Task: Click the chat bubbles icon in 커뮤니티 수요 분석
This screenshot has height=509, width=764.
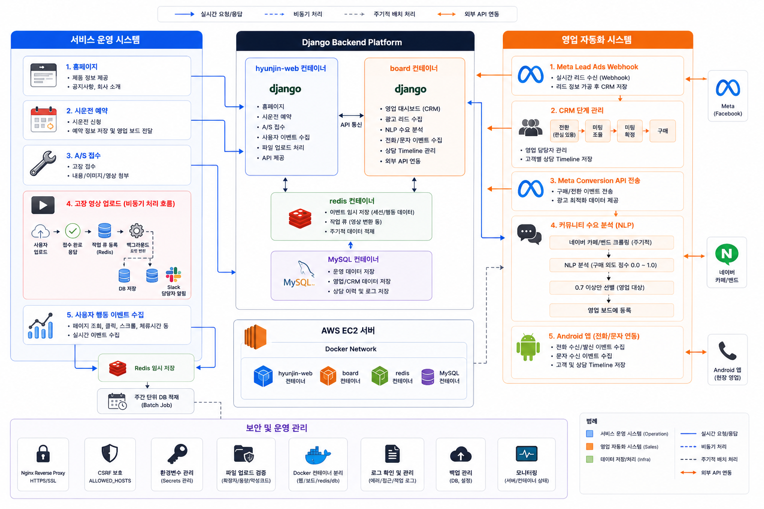Action: [x=529, y=234]
